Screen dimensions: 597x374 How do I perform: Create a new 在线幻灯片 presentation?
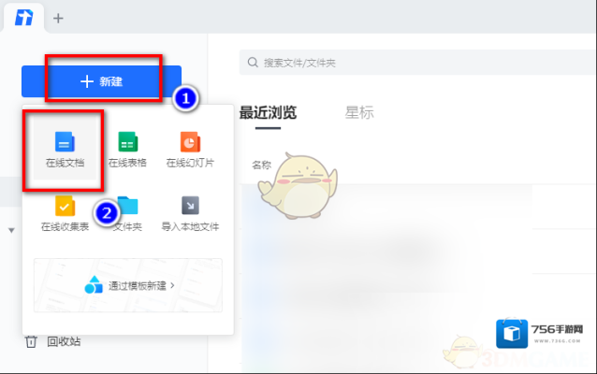[x=190, y=150]
